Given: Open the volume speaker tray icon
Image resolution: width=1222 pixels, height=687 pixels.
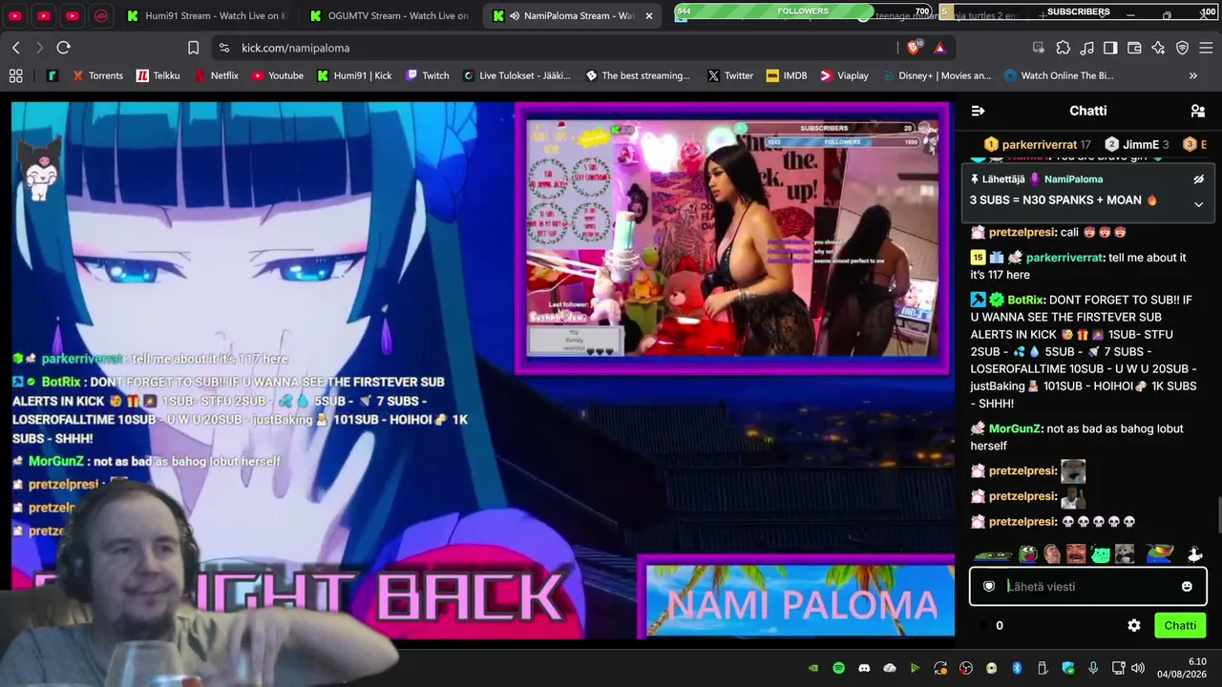Looking at the screenshot, I should tap(1138, 668).
